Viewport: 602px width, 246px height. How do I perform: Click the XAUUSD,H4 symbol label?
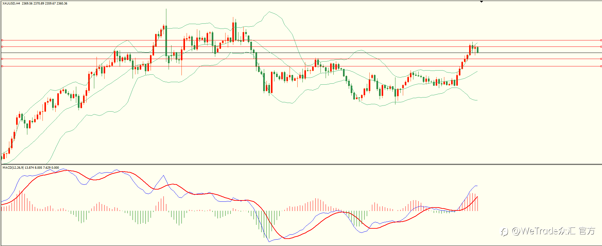pyautogui.click(x=11, y=4)
